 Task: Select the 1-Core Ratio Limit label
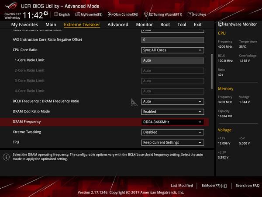30,60
